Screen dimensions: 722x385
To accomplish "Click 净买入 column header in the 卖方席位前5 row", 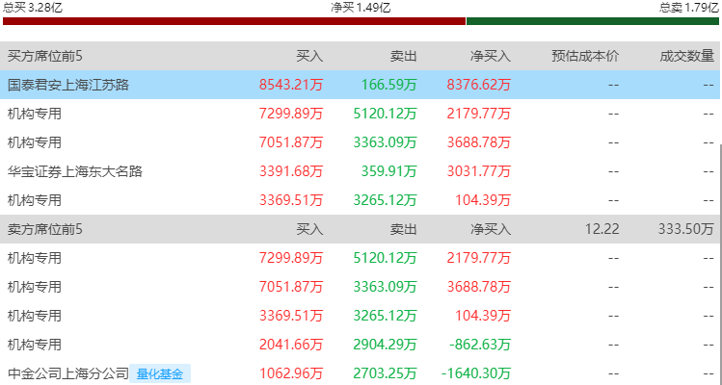I will [x=491, y=229].
